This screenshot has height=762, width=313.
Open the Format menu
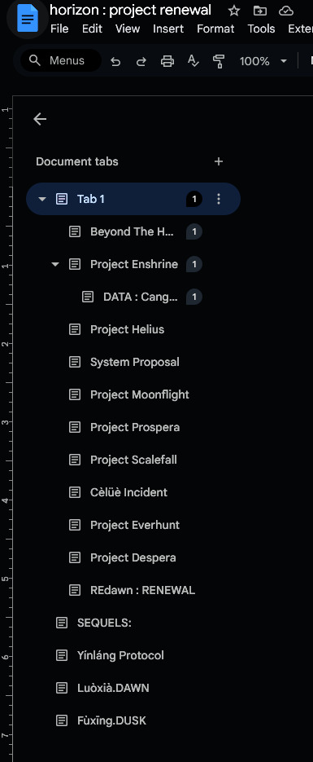215,29
